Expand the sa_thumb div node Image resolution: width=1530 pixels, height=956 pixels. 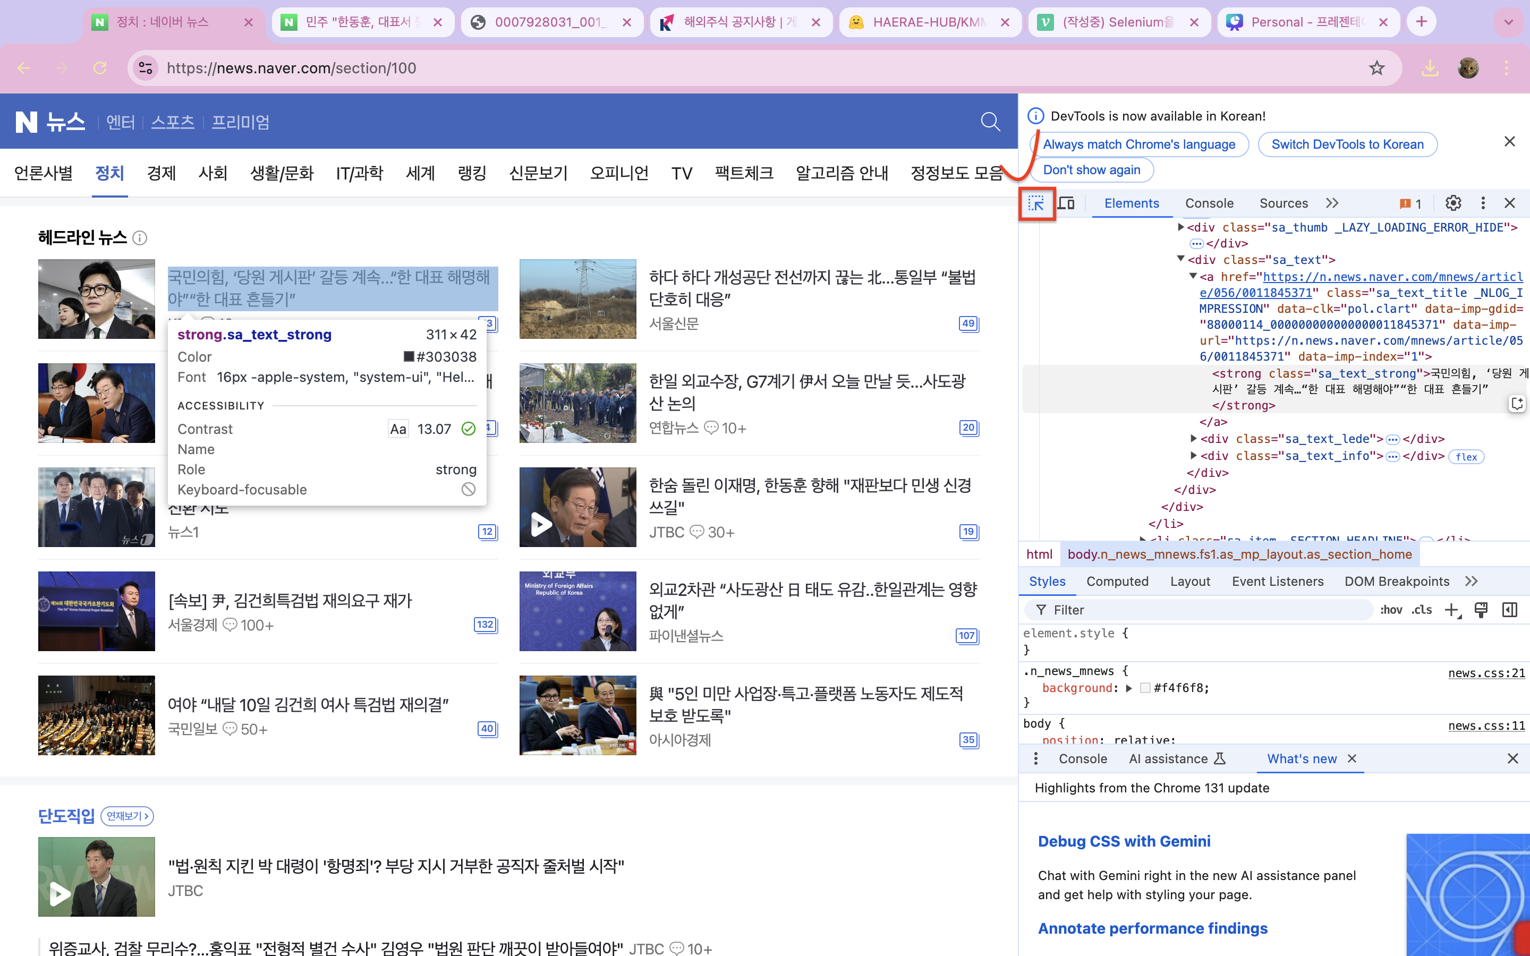tap(1180, 227)
